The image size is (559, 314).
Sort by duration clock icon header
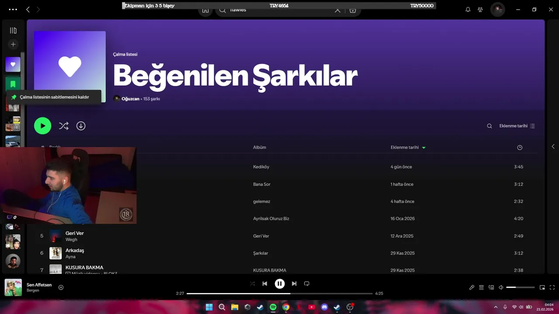(520, 147)
